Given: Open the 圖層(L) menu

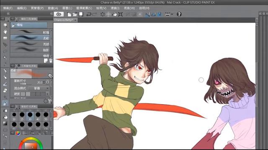Looking at the screenshot, I should [67, 8].
